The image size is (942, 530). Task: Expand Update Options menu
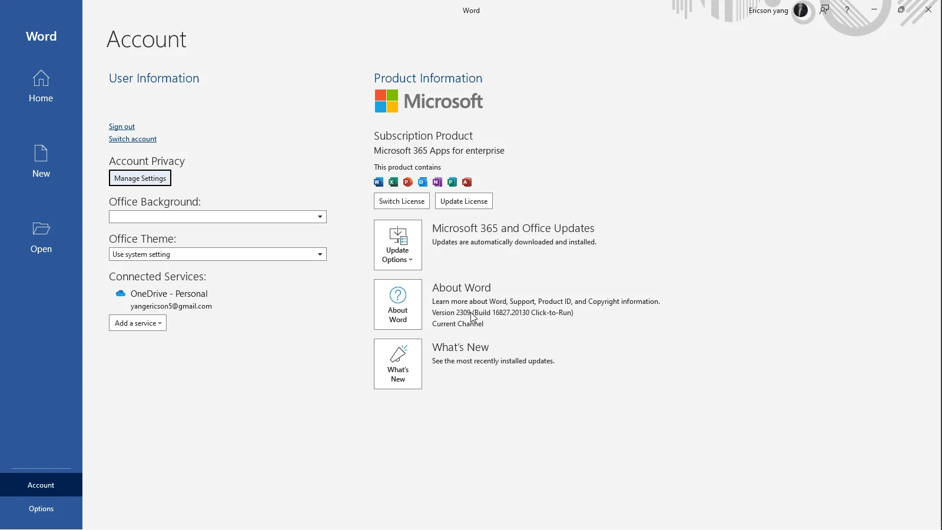pos(398,245)
